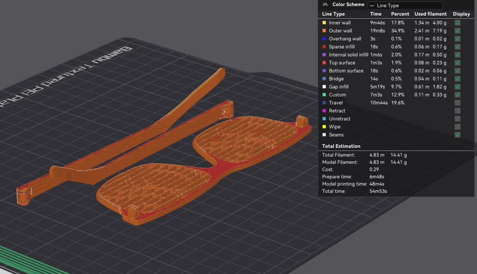Click the yellow Inner wall color swatch
This screenshot has width=477, height=274.
[324, 23]
